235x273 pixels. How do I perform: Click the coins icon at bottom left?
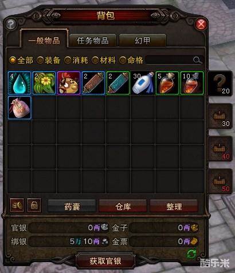(17, 205)
